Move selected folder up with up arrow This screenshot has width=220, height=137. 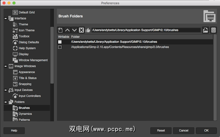tap(67, 30)
